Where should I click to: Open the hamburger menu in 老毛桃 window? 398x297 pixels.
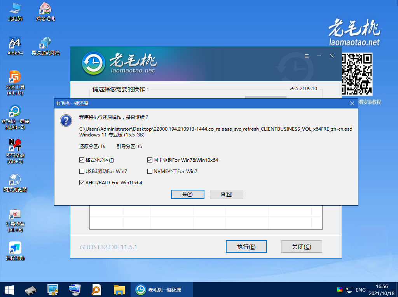pos(307,56)
